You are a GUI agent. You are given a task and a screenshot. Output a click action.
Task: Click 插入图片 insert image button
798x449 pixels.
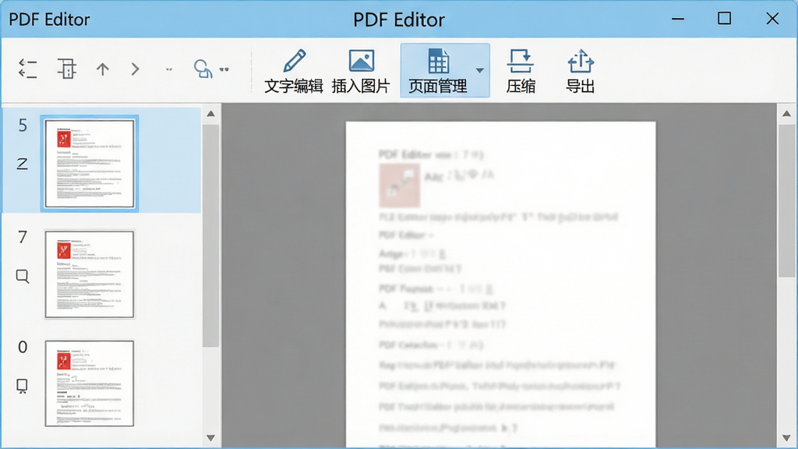point(361,71)
